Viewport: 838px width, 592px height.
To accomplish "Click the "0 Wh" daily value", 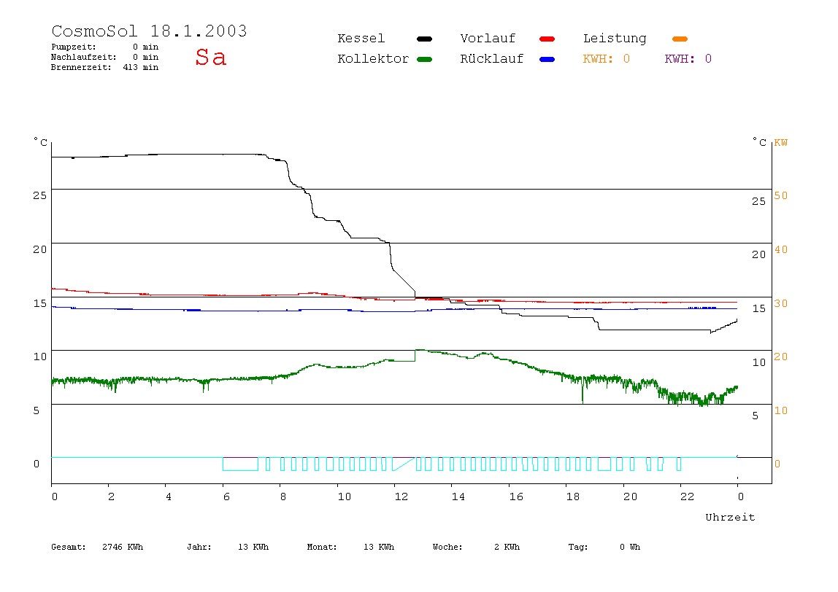I will click(x=629, y=547).
